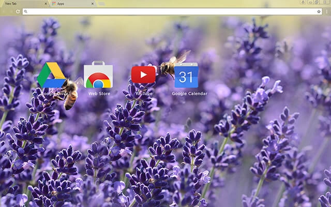This screenshot has width=331, height=207.
Task: Open the Google Calendar app icon
Action: [186, 75]
